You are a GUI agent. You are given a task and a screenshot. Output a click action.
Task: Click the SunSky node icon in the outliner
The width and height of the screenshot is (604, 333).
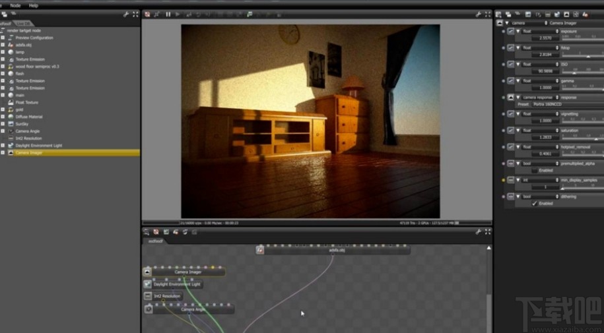click(x=11, y=124)
